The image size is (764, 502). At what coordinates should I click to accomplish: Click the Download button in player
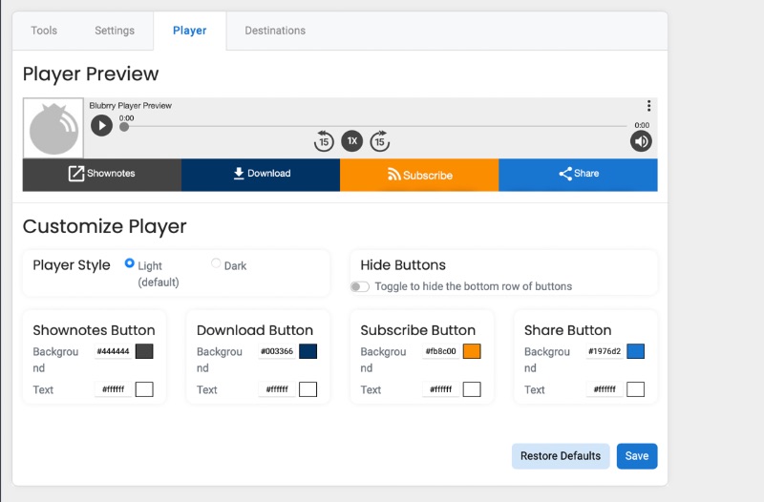tap(261, 175)
